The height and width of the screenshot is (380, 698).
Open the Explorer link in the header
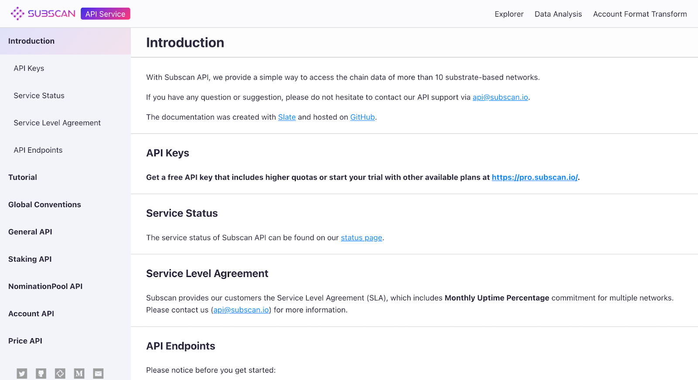[x=509, y=14]
